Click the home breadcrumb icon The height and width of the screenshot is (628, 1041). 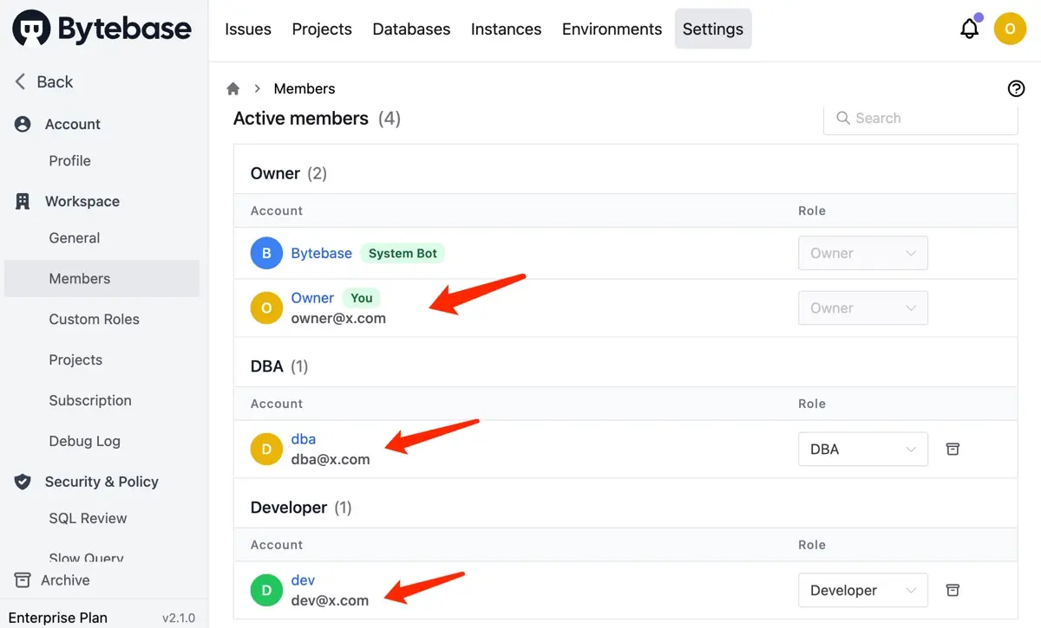pos(232,88)
